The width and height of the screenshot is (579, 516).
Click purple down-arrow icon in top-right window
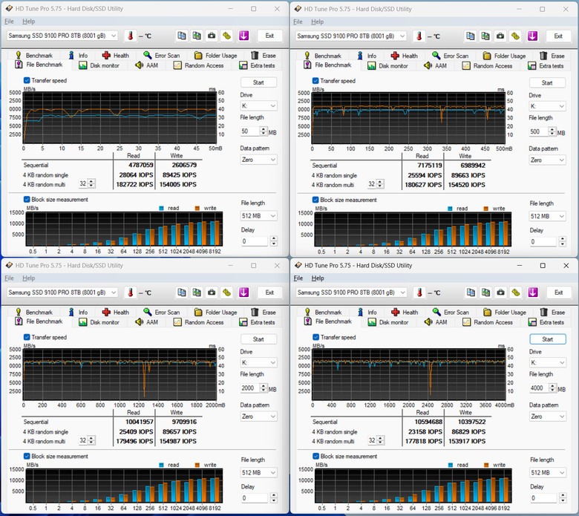coord(532,36)
